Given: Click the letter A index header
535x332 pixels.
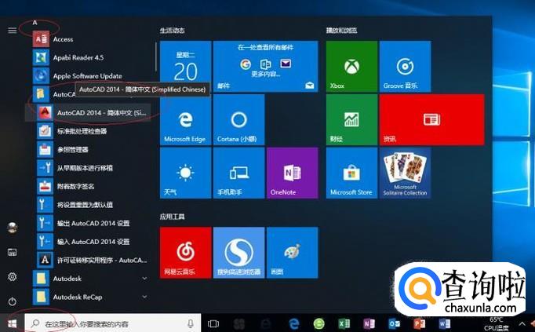Looking at the screenshot, I should click(x=35, y=23).
